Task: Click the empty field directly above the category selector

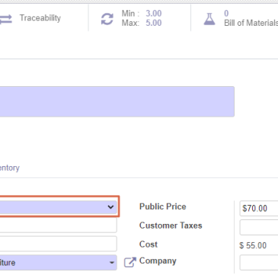Action: pos(59,244)
